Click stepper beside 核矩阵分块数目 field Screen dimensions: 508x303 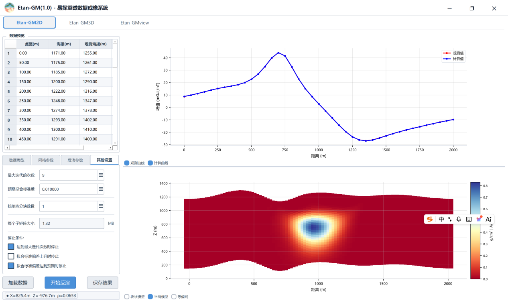coord(101,206)
